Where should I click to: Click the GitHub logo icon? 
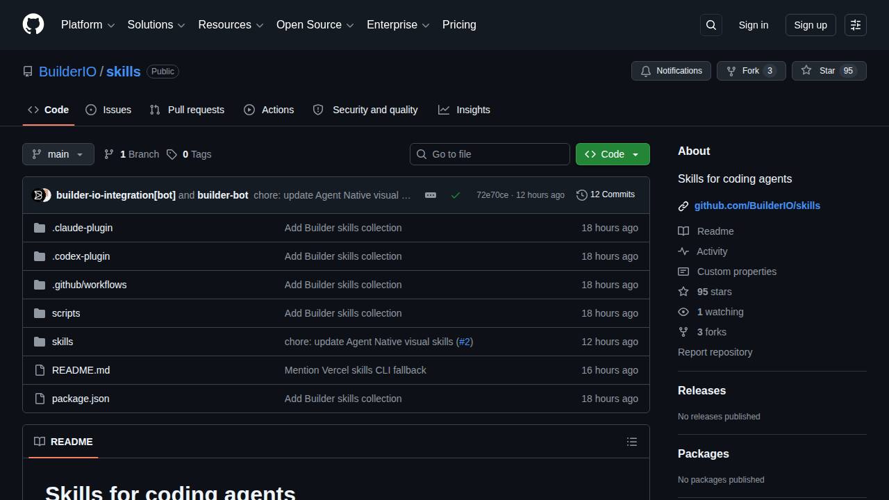tap(33, 24)
